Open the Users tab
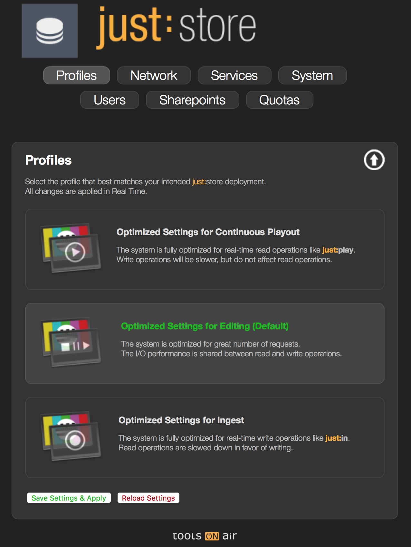Screen dimensions: 411x547 pyautogui.click(x=110, y=100)
